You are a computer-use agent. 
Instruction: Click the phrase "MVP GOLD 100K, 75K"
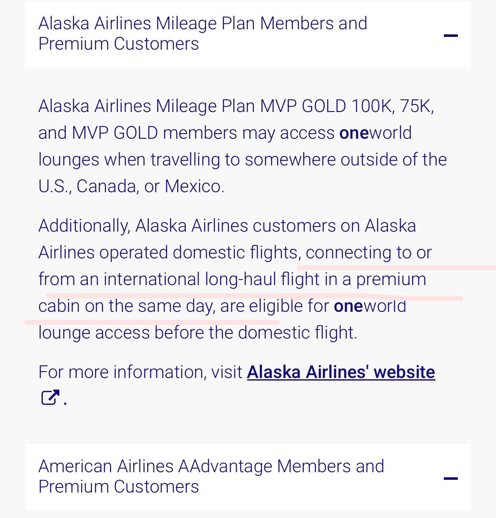[346, 106]
